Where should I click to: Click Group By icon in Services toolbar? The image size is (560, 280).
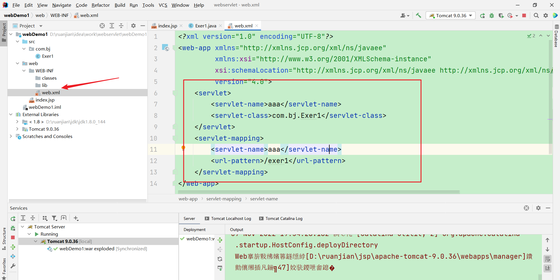45,218
